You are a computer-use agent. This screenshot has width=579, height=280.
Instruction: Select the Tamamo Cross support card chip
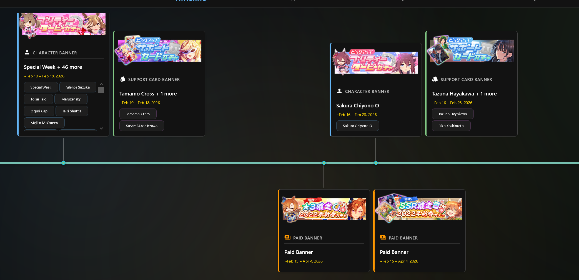tap(138, 114)
